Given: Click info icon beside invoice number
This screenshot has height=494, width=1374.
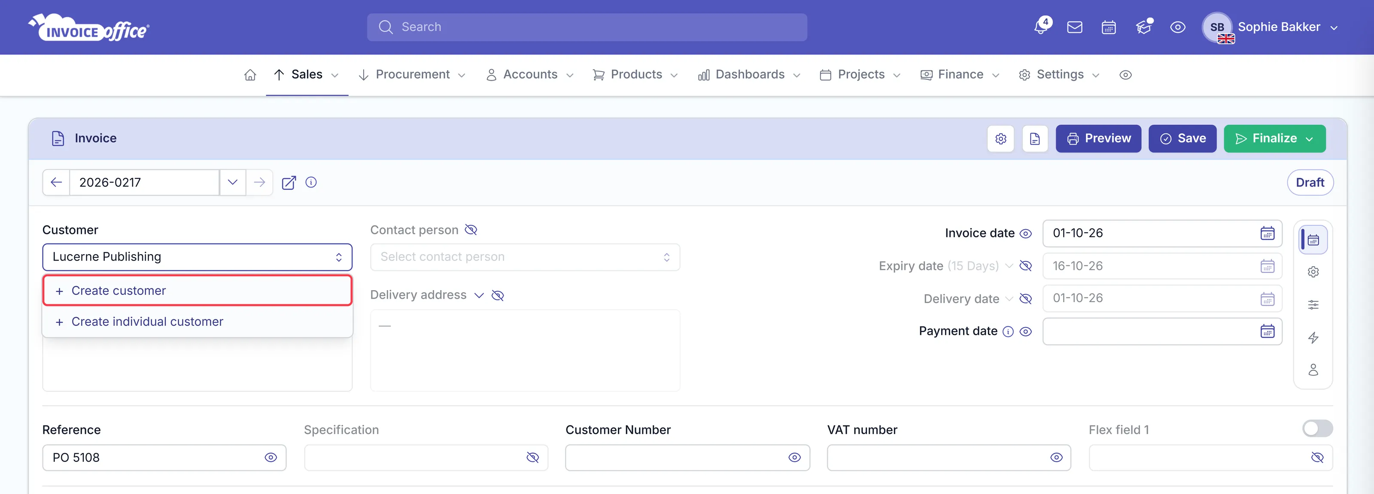Looking at the screenshot, I should coord(311,182).
